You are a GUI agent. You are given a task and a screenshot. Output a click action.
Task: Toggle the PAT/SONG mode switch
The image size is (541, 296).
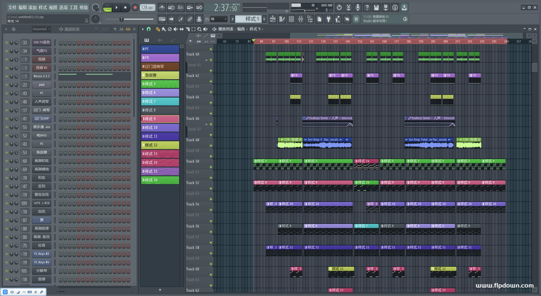[x=107, y=8]
